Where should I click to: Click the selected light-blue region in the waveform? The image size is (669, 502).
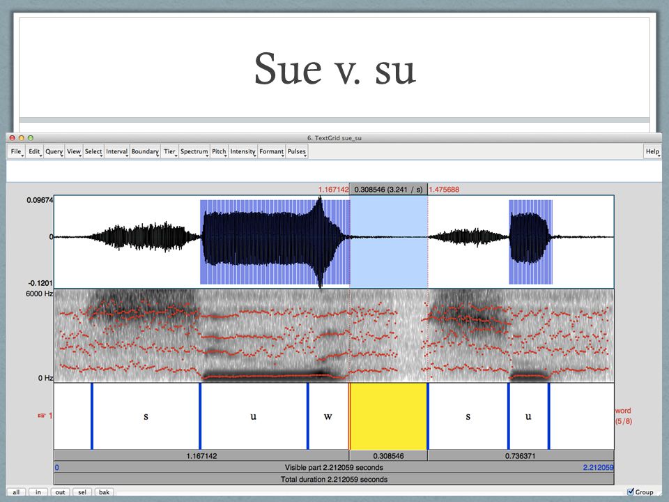[389, 242]
